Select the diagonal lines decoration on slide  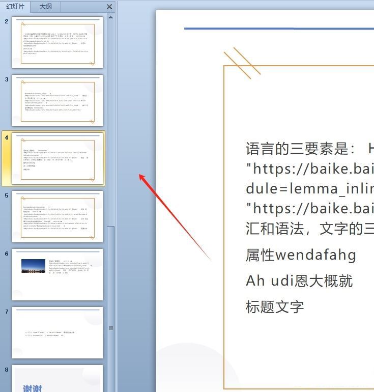[x=242, y=63]
